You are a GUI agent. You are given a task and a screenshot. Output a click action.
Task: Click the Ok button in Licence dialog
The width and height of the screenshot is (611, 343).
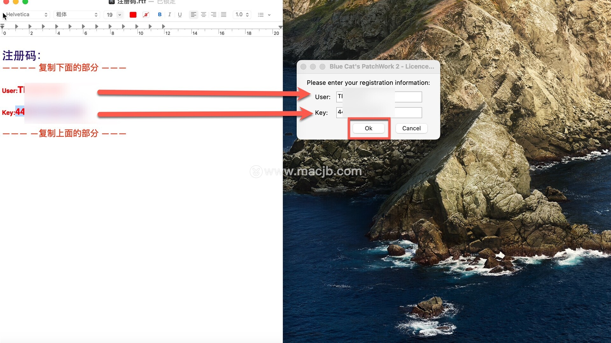click(x=369, y=128)
